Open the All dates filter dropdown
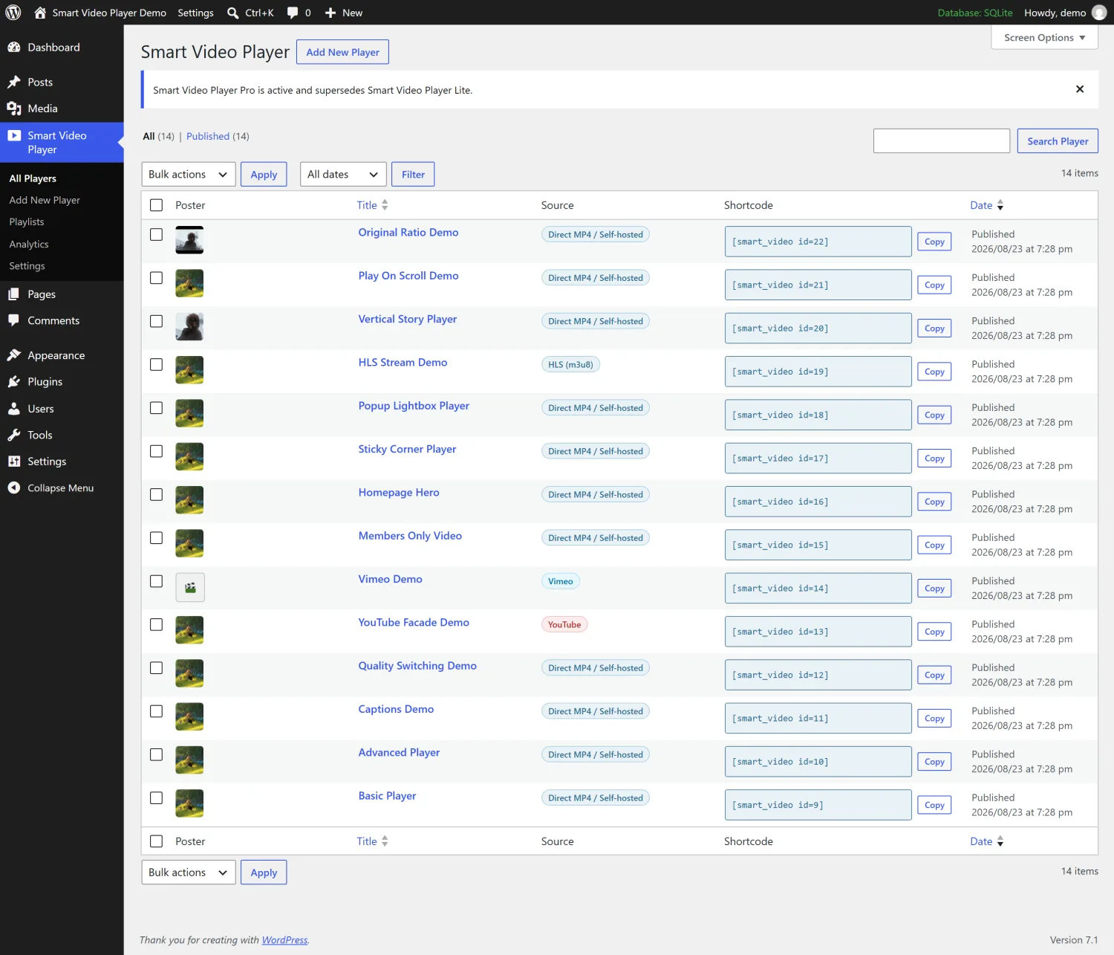This screenshot has width=1114, height=955. pyautogui.click(x=343, y=174)
